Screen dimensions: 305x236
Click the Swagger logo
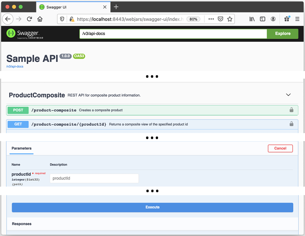pyautogui.click(x=25, y=34)
